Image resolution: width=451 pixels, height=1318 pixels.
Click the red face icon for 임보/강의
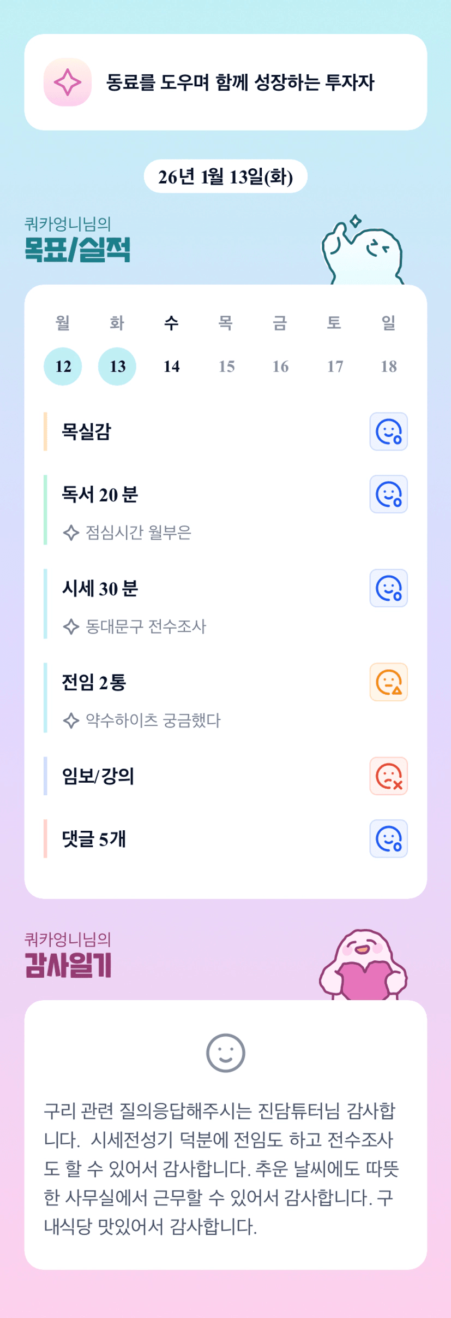point(388,776)
